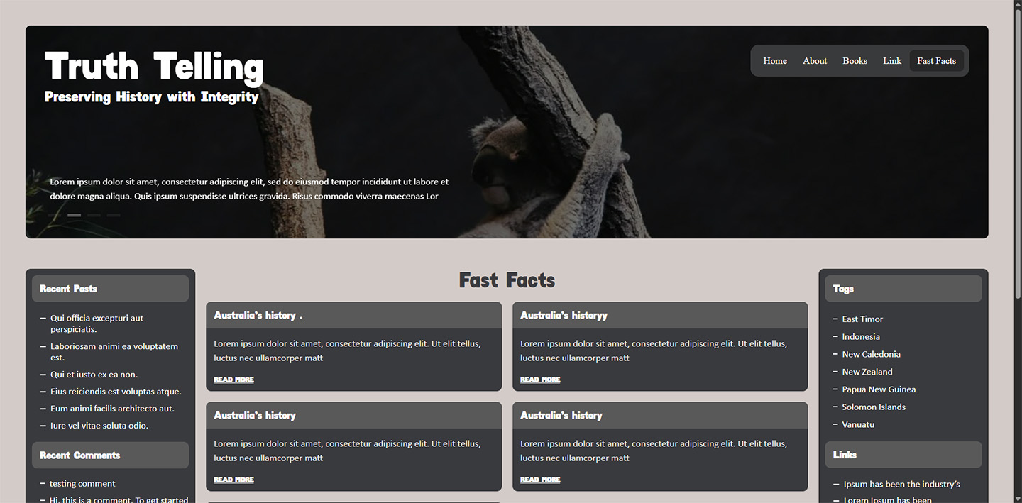Screen dimensions: 1022x503
Task: Go to the About menu item
Action: pyautogui.click(x=815, y=61)
